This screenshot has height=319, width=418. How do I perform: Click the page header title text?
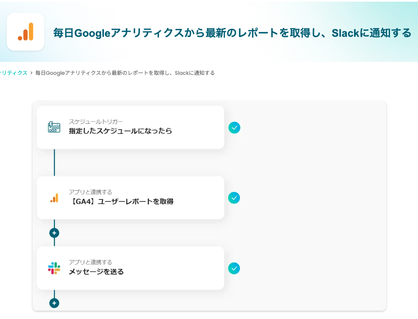click(232, 33)
